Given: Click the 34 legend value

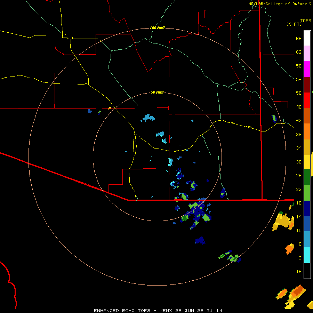Looking at the screenshot, I should [299, 148].
